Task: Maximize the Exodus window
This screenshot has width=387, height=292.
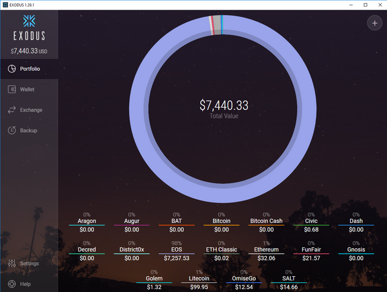Action: [x=365, y=5]
